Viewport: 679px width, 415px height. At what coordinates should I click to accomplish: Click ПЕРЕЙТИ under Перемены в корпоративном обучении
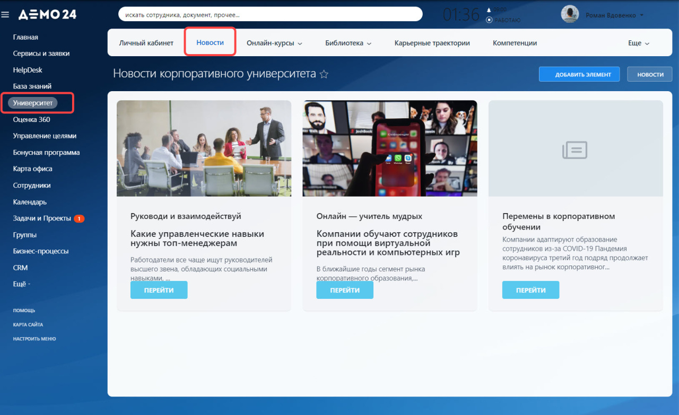tap(530, 290)
